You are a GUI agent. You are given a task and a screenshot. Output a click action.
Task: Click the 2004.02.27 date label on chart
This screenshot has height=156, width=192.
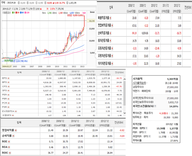pyautogui.click(x=7, y=66)
